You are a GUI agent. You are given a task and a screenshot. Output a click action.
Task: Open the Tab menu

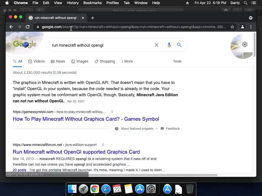click(x=126, y=3)
